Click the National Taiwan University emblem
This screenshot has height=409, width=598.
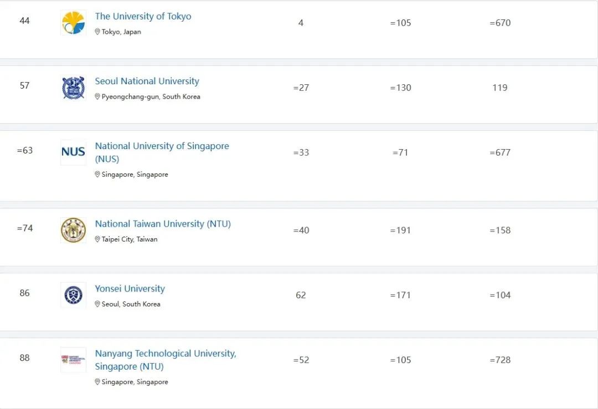(x=73, y=230)
